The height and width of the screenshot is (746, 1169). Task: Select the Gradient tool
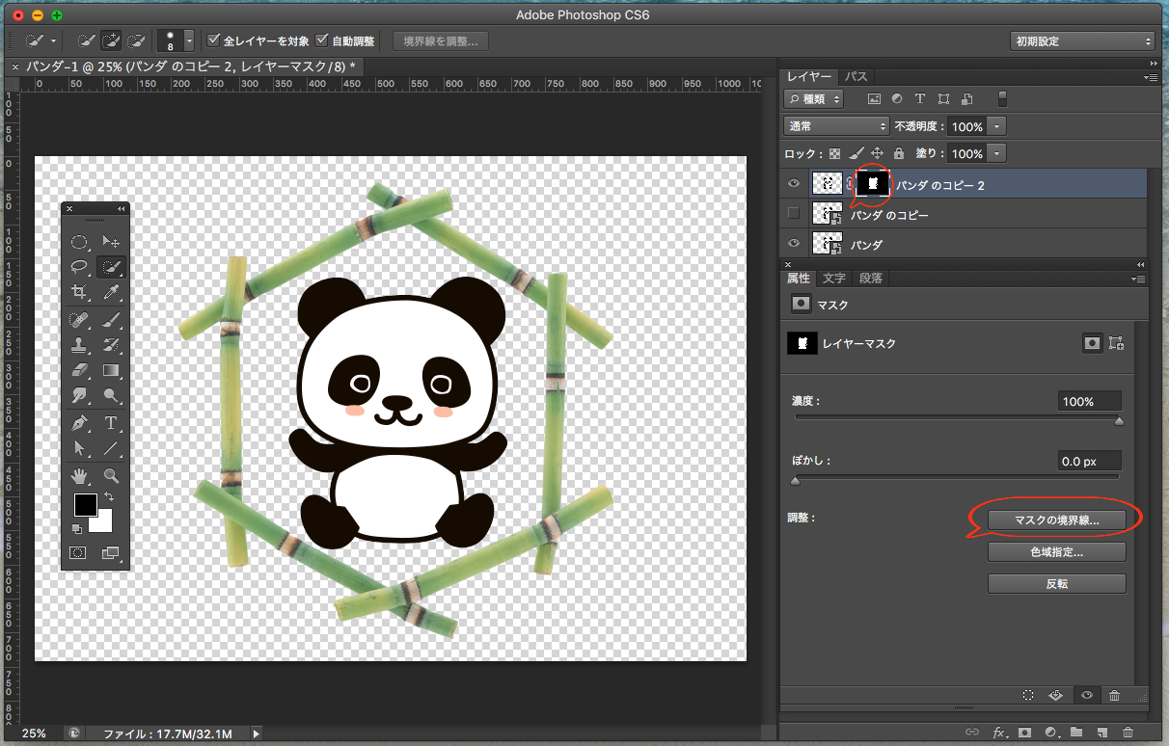(112, 371)
